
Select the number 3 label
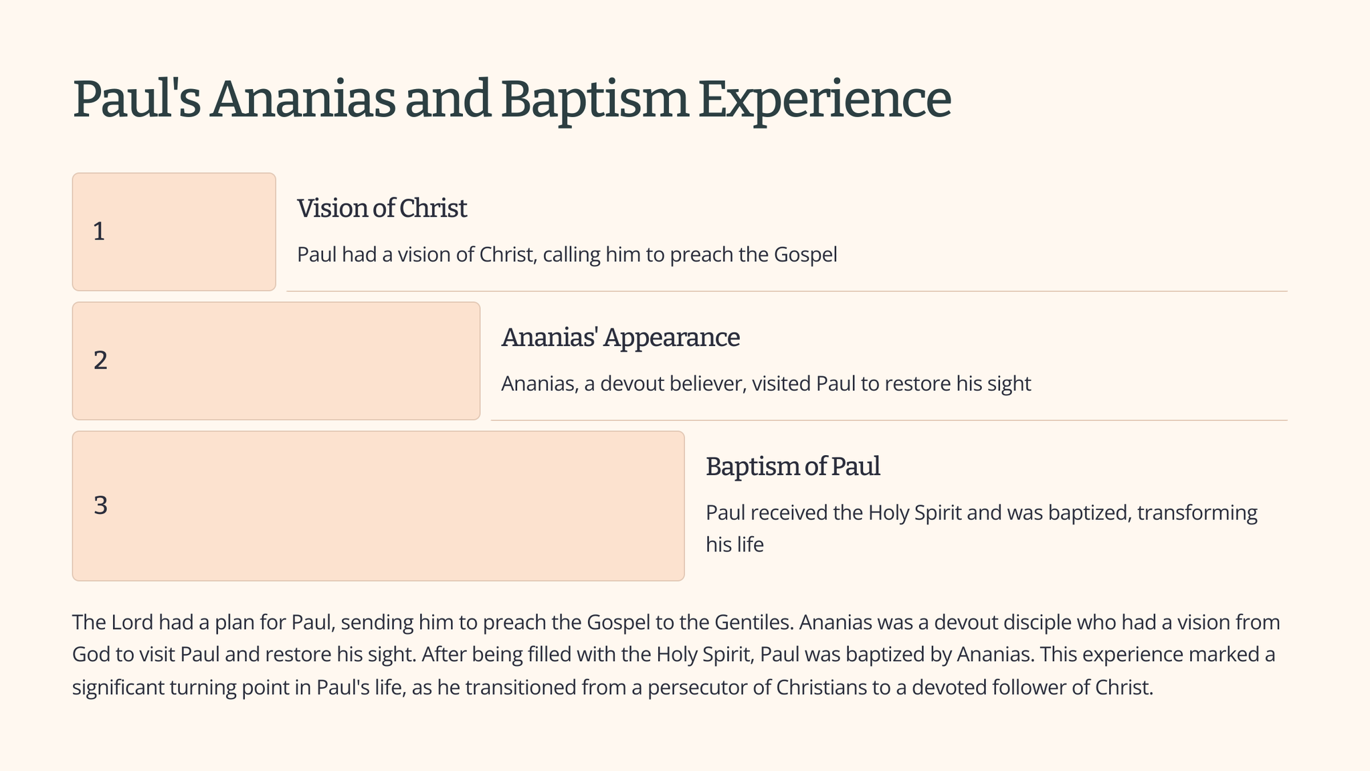tap(100, 506)
